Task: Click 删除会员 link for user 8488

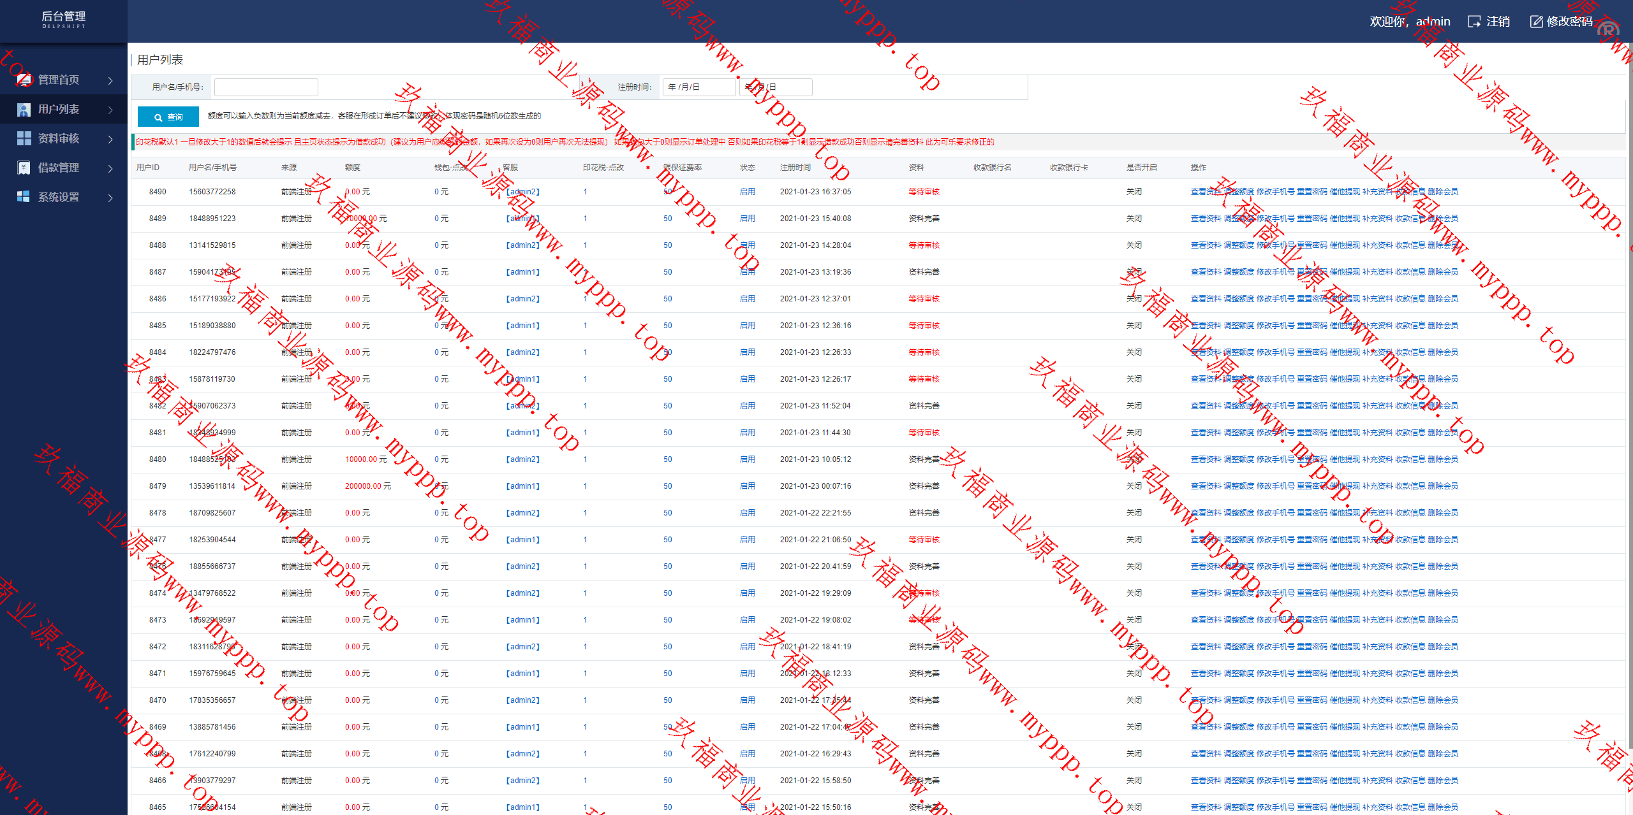Action: pos(1443,245)
